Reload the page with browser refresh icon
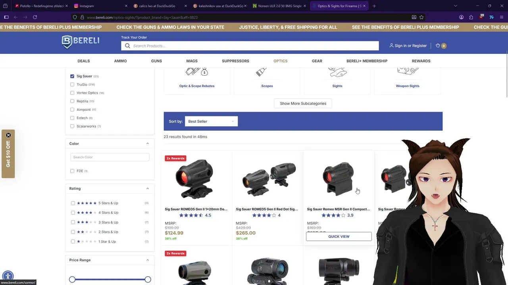508x285 pixels. tap(35, 17)
